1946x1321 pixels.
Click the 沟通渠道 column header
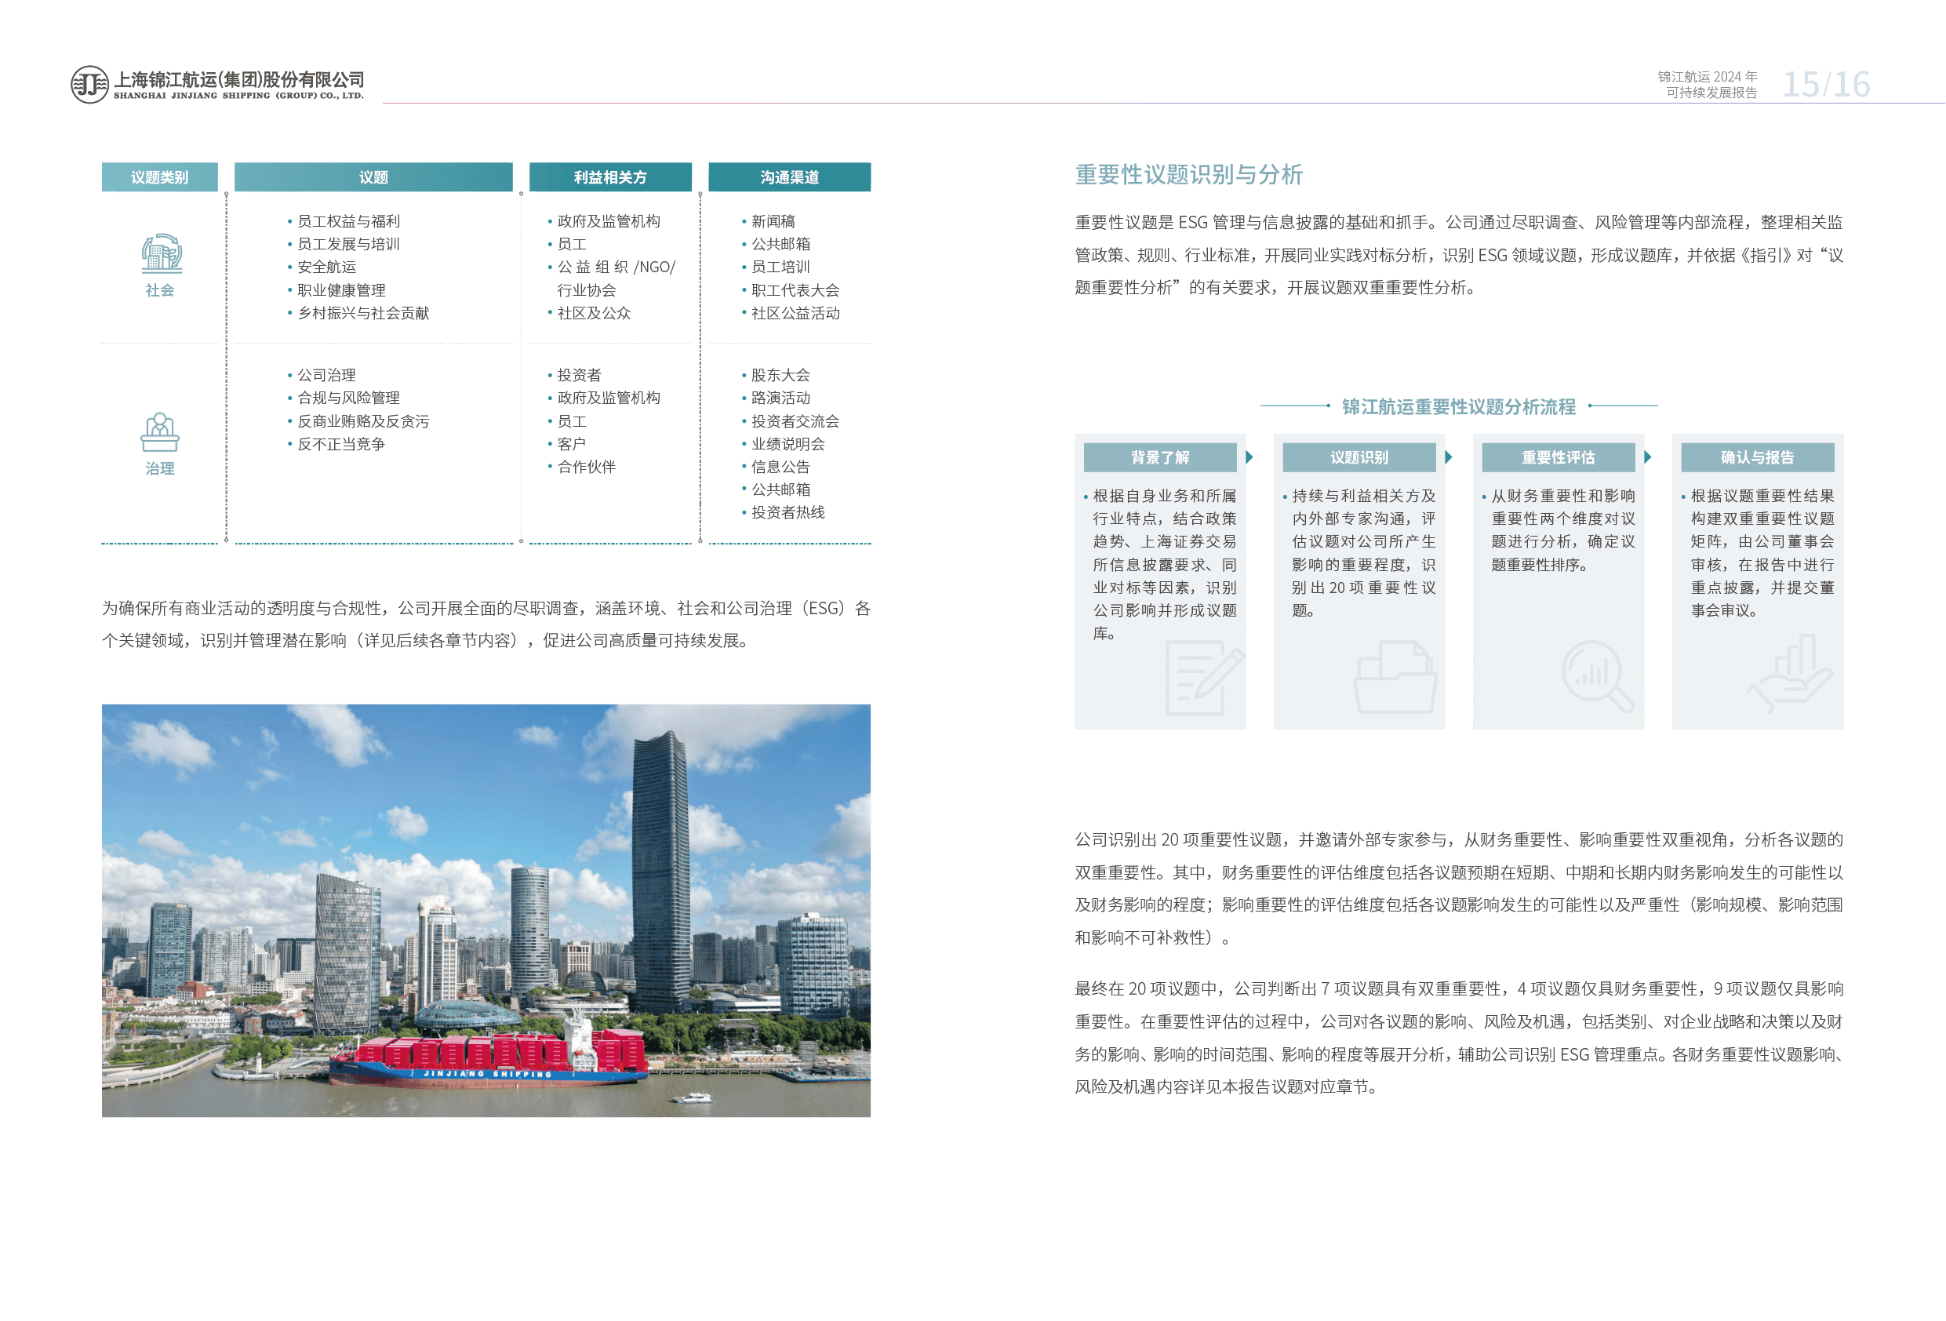789,177
